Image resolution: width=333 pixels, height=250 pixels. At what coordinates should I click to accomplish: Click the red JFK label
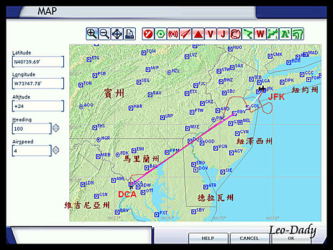(x=276, y=97)
